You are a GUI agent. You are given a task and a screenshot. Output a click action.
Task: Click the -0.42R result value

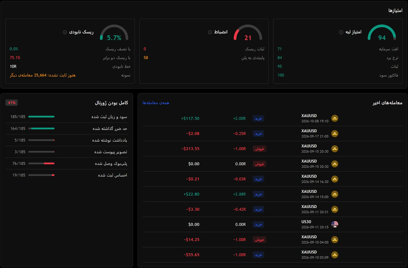(x=239, y=209)
